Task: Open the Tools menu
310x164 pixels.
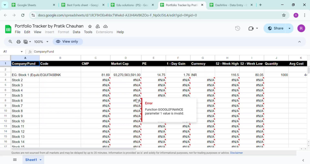Action: click(x=88, y=32)
